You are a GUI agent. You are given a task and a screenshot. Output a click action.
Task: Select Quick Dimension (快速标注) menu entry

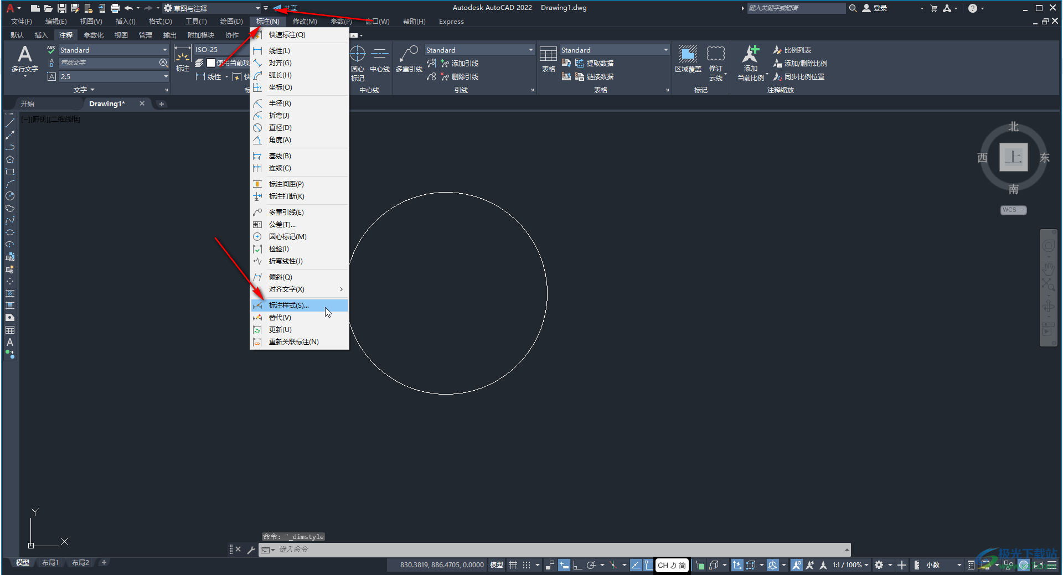pos(299,35)
